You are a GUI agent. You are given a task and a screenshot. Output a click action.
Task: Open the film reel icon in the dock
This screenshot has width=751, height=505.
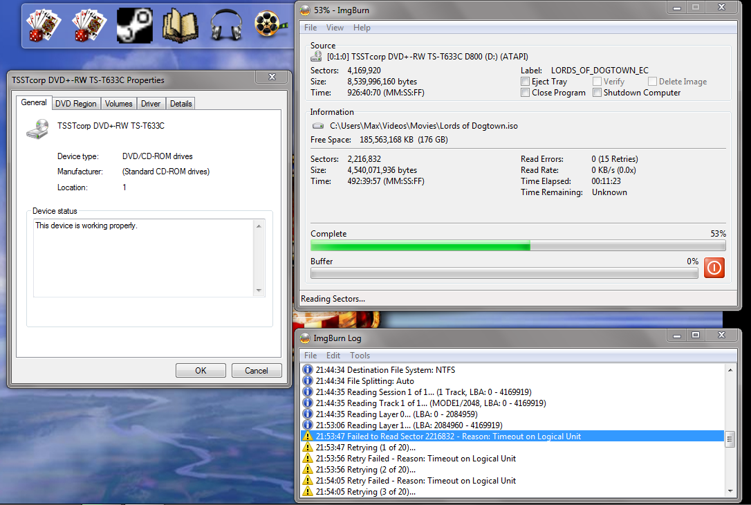click(270, 24)
